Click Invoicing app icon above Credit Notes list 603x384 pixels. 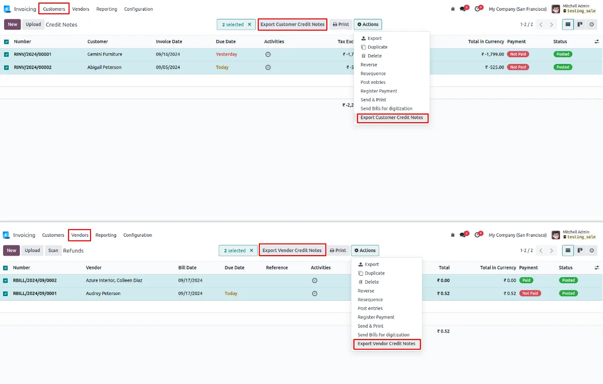click(7, 9)
